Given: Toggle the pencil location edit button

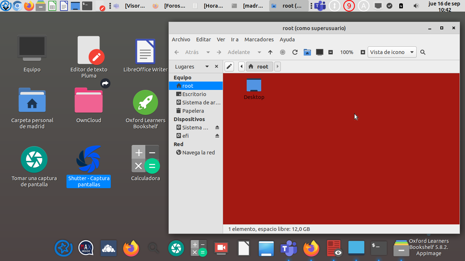Looking at the screenshot, I should tap(229, 66).
